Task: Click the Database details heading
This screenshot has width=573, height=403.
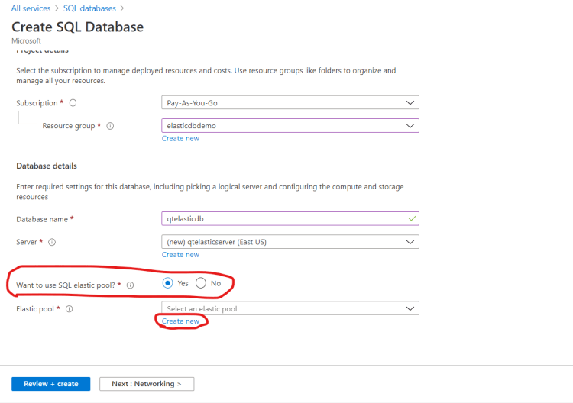Action: 47,166
